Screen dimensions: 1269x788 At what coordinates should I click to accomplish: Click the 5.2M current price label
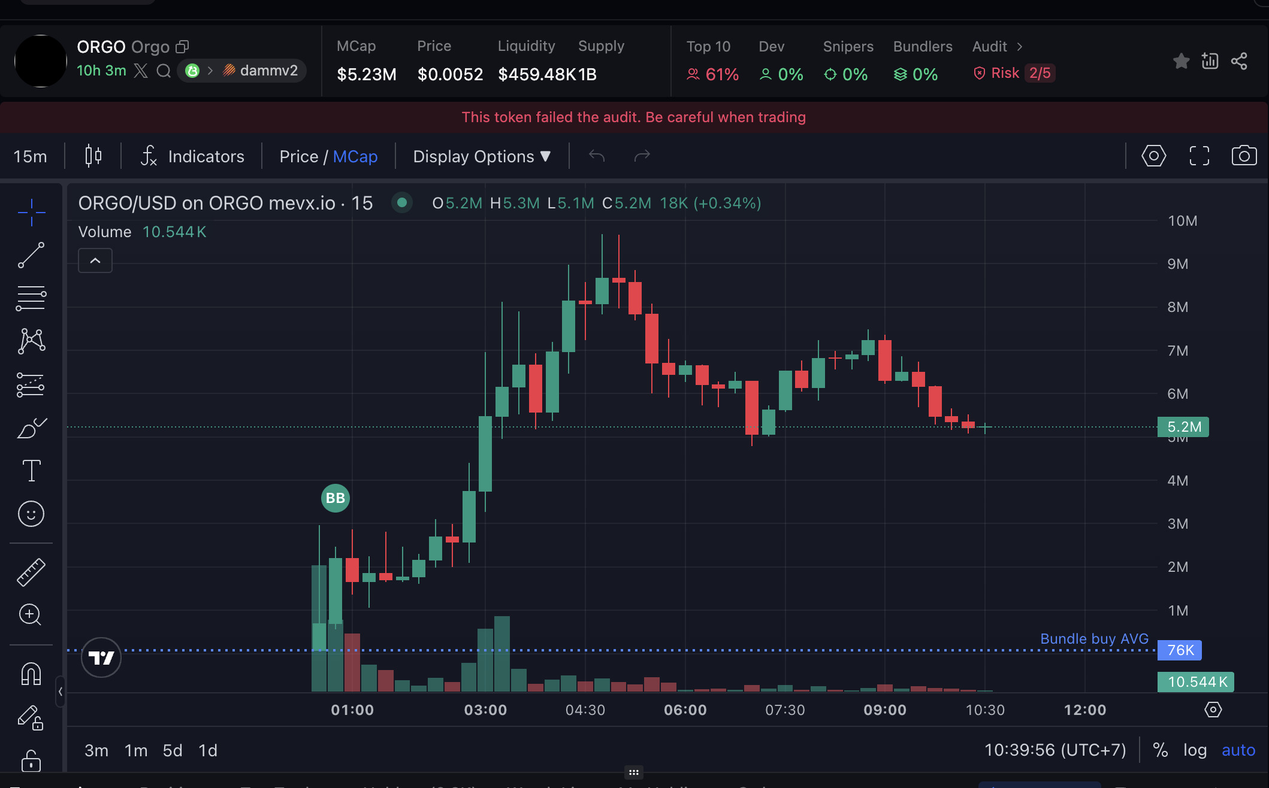1183,427
